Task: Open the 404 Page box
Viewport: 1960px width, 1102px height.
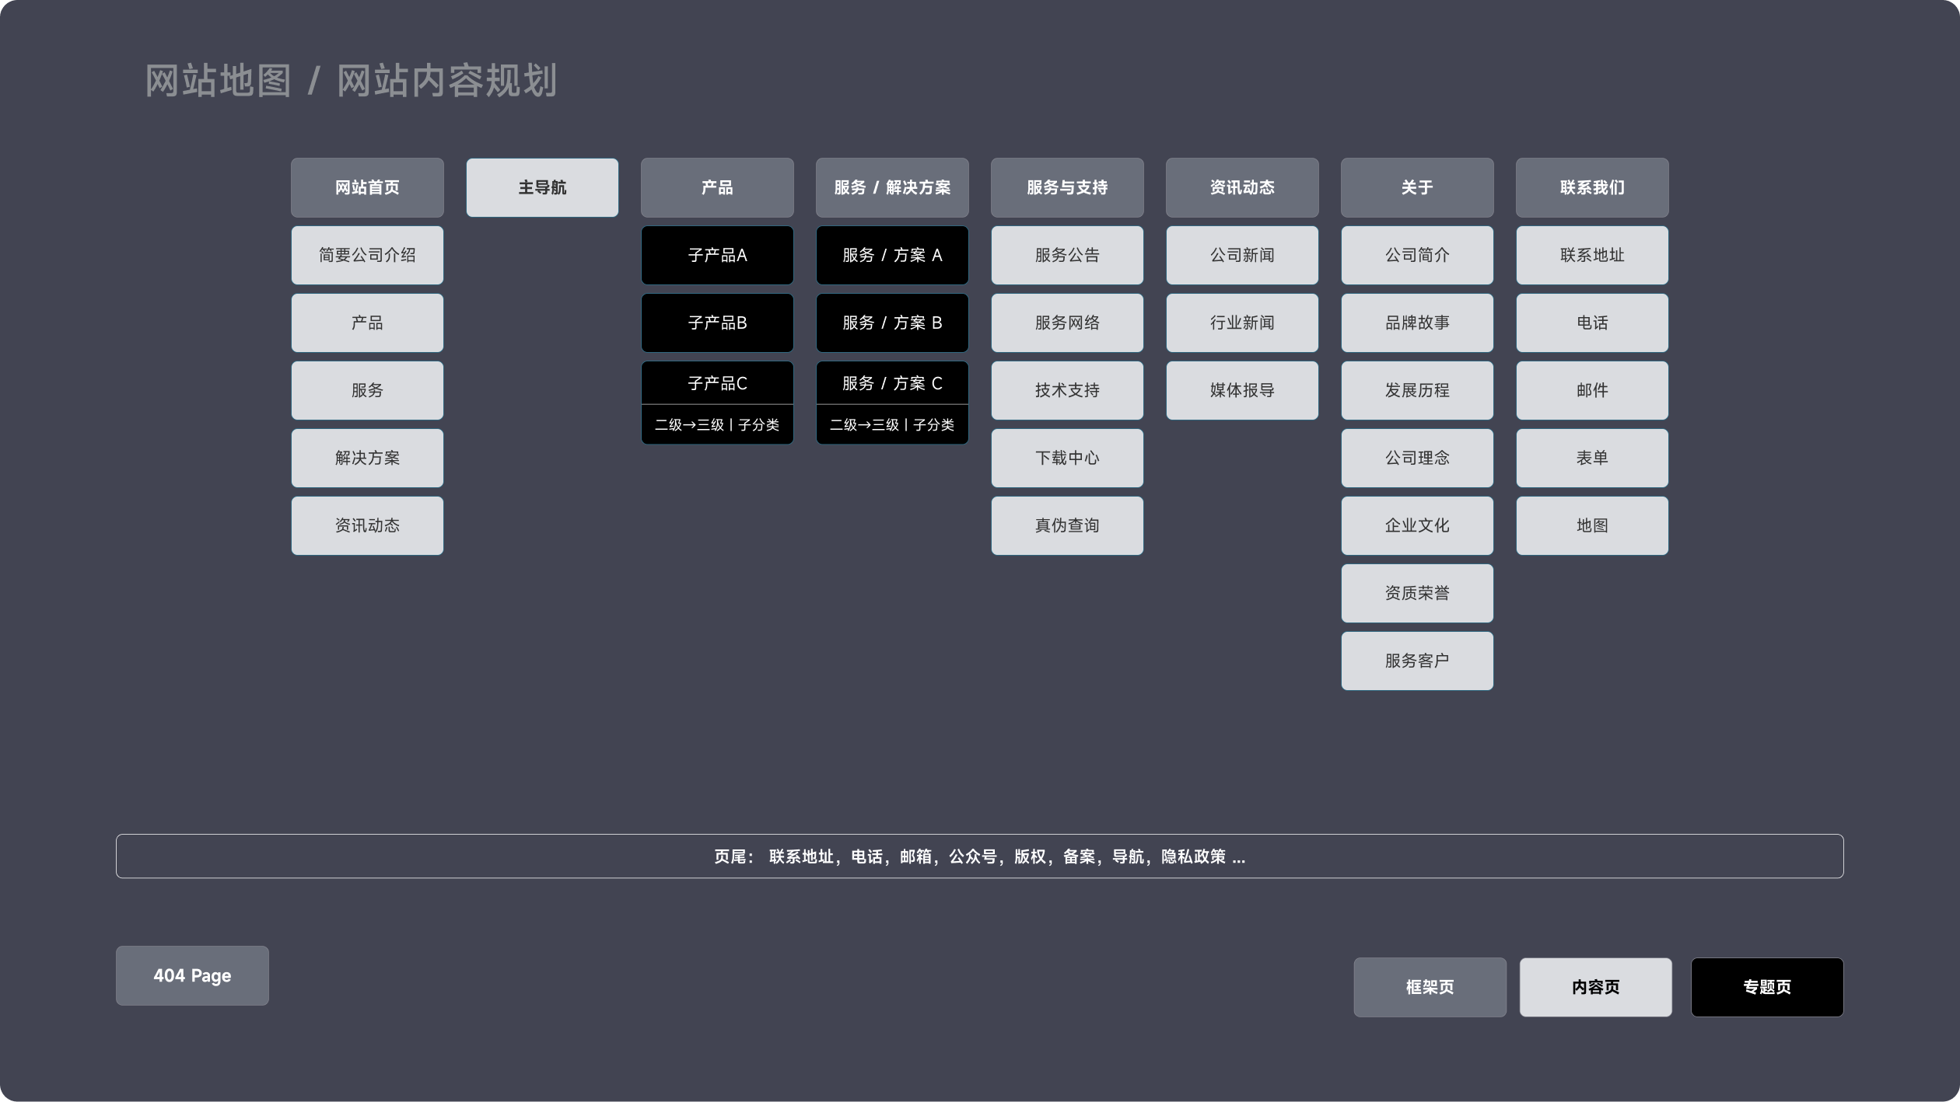Action: point(192,975)
